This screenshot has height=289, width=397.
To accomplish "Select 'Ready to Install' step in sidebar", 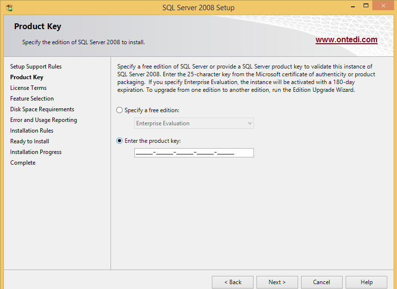I will click(30, 141).
